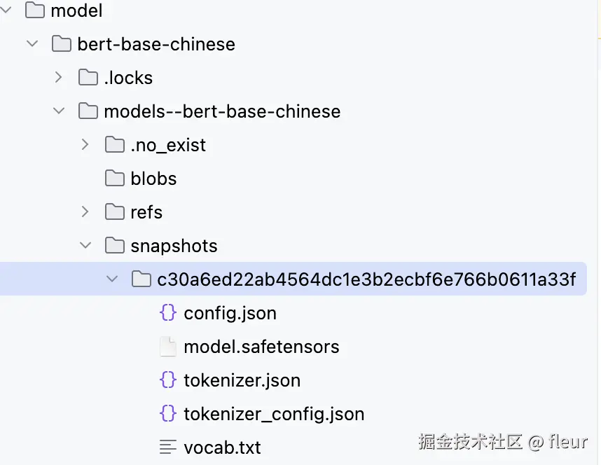
Task: Click the folder icon beside blobs
Action: point(114,179)
